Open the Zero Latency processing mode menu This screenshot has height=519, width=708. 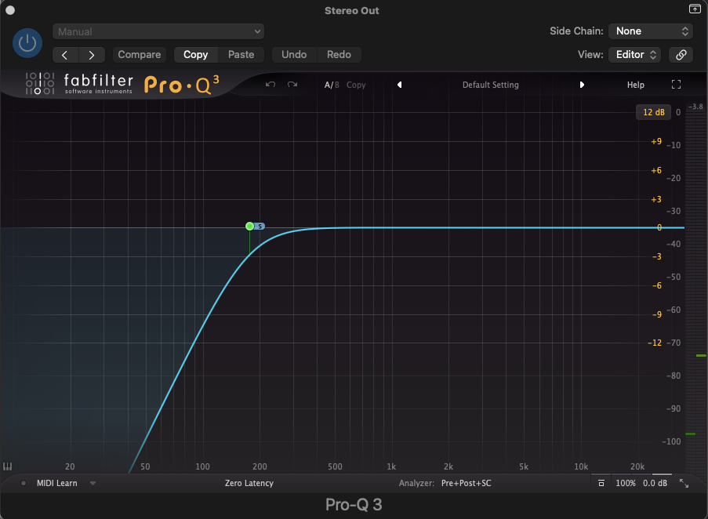tap(249, 484)
